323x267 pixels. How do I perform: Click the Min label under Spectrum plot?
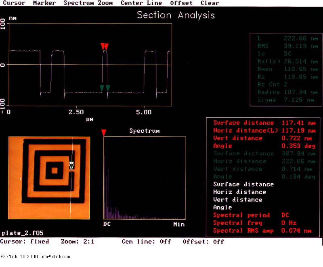179,224
